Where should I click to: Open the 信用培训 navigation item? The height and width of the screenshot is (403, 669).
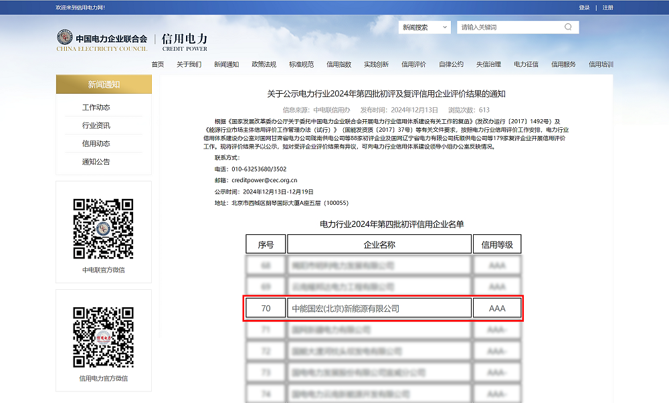coord(601,64)
